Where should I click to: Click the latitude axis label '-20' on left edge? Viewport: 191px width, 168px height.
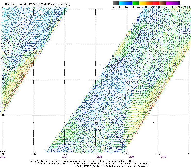(3, 151)
